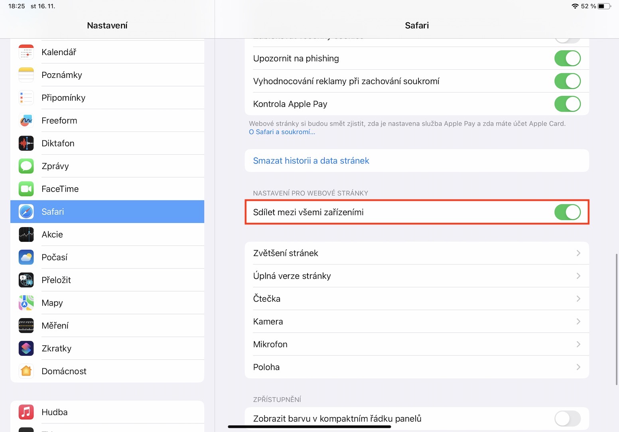
Task: Select Mapy in the settings sidebar
Action: point(52,303)
